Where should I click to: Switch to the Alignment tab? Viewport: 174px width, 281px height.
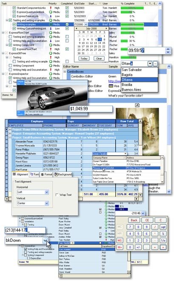pyautogui.click(x=20, y=174)
